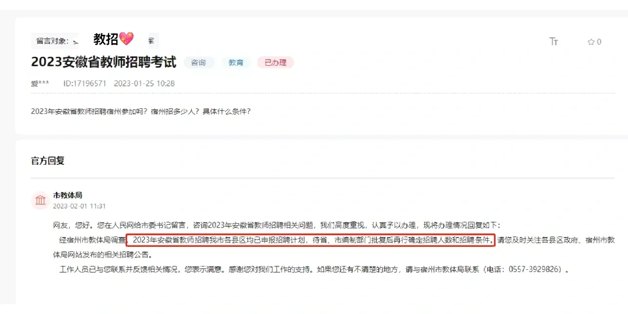Viewport: 628px width, 314px height.
Task: Click the favorite count 0
Action: click(599, 42)
